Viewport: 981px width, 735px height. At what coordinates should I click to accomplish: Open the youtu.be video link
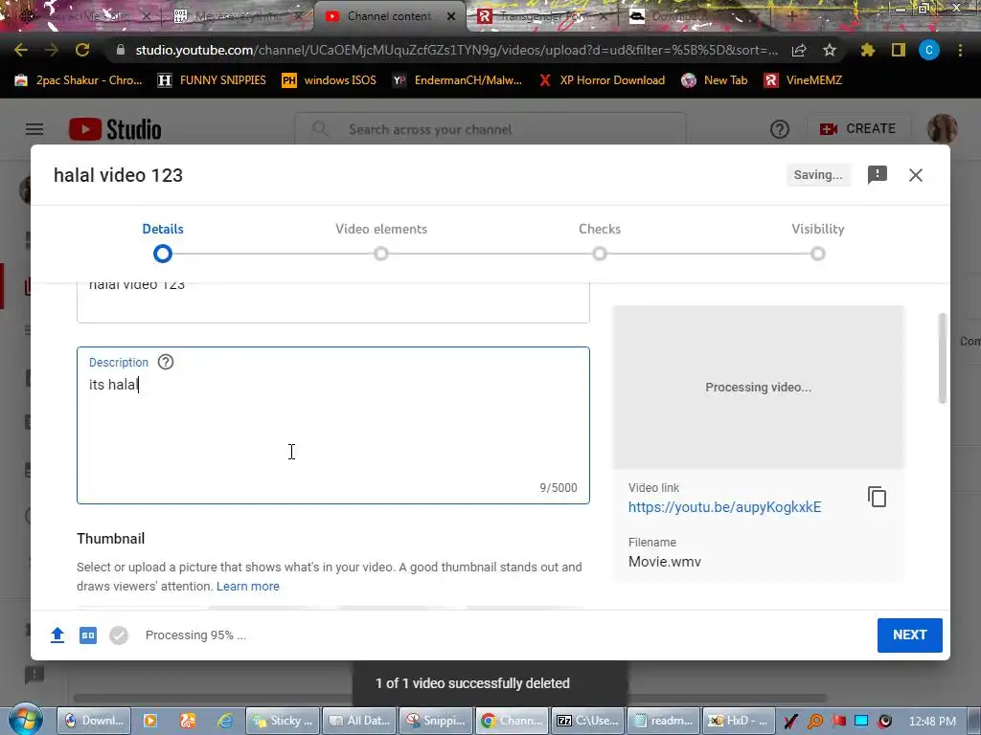click(724, 507)
